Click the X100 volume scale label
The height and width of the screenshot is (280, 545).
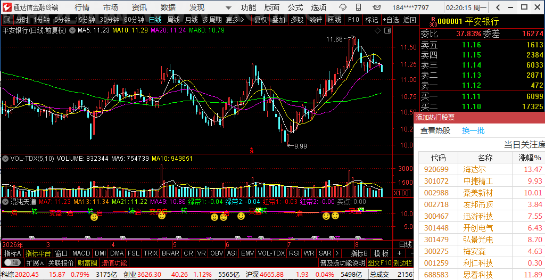pyautogui.click(x=401, y=193)
